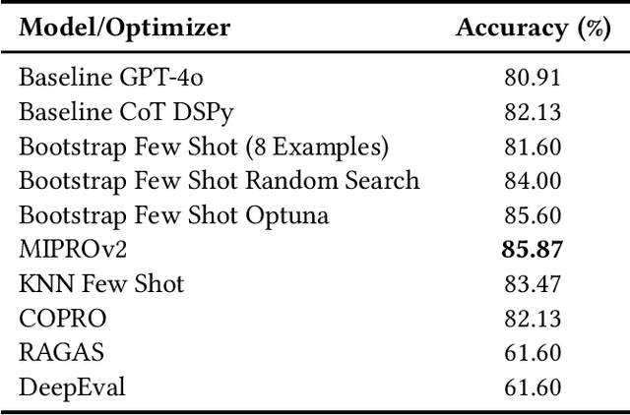Click the 83.47 accuracy value

point(532,284)
